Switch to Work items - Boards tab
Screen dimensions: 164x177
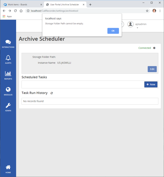point(22,4)
